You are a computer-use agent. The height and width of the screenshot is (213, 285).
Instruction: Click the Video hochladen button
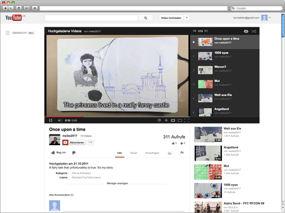point(171,18)
